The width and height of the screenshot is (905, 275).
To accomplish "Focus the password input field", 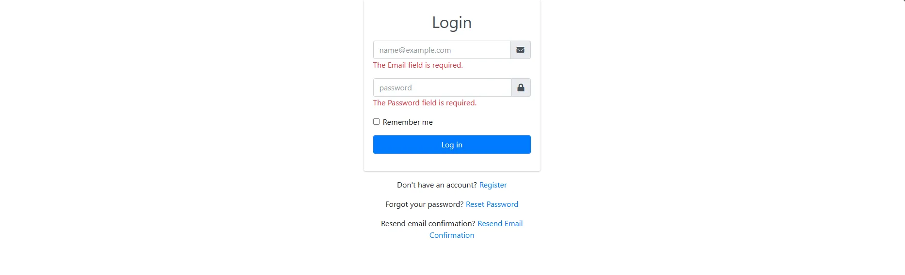I will [x=442, y=87].
